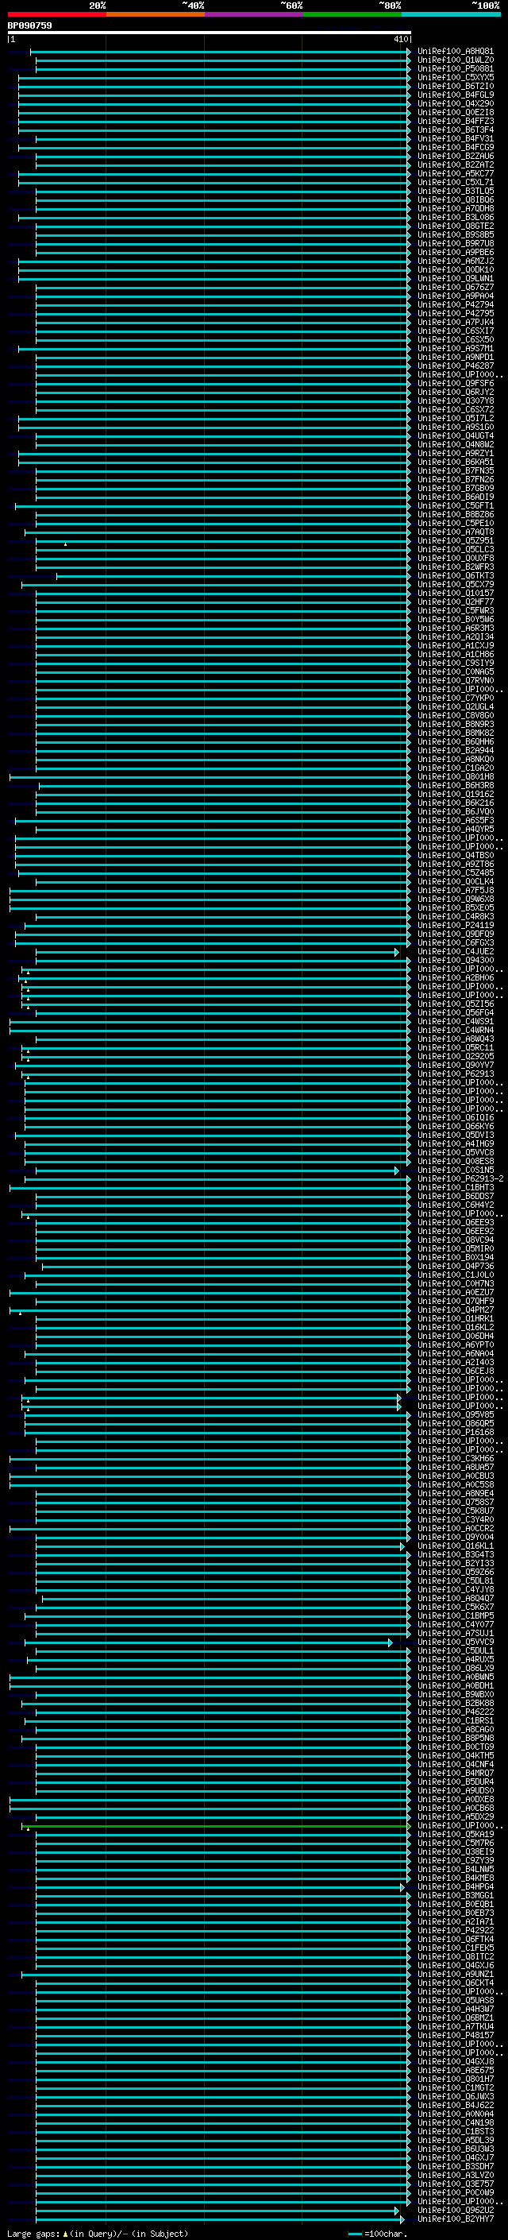Click hit label UniRef100_Q6IQI6
Viewport: 508px width, 2240px height.
click(455, 1117)
